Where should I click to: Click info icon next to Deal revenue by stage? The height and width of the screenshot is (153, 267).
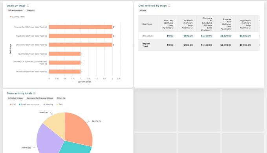point(169,6)
